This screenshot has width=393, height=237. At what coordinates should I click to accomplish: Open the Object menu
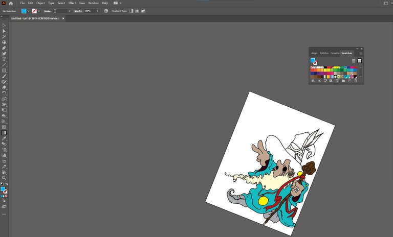click(x=40, y=3)
